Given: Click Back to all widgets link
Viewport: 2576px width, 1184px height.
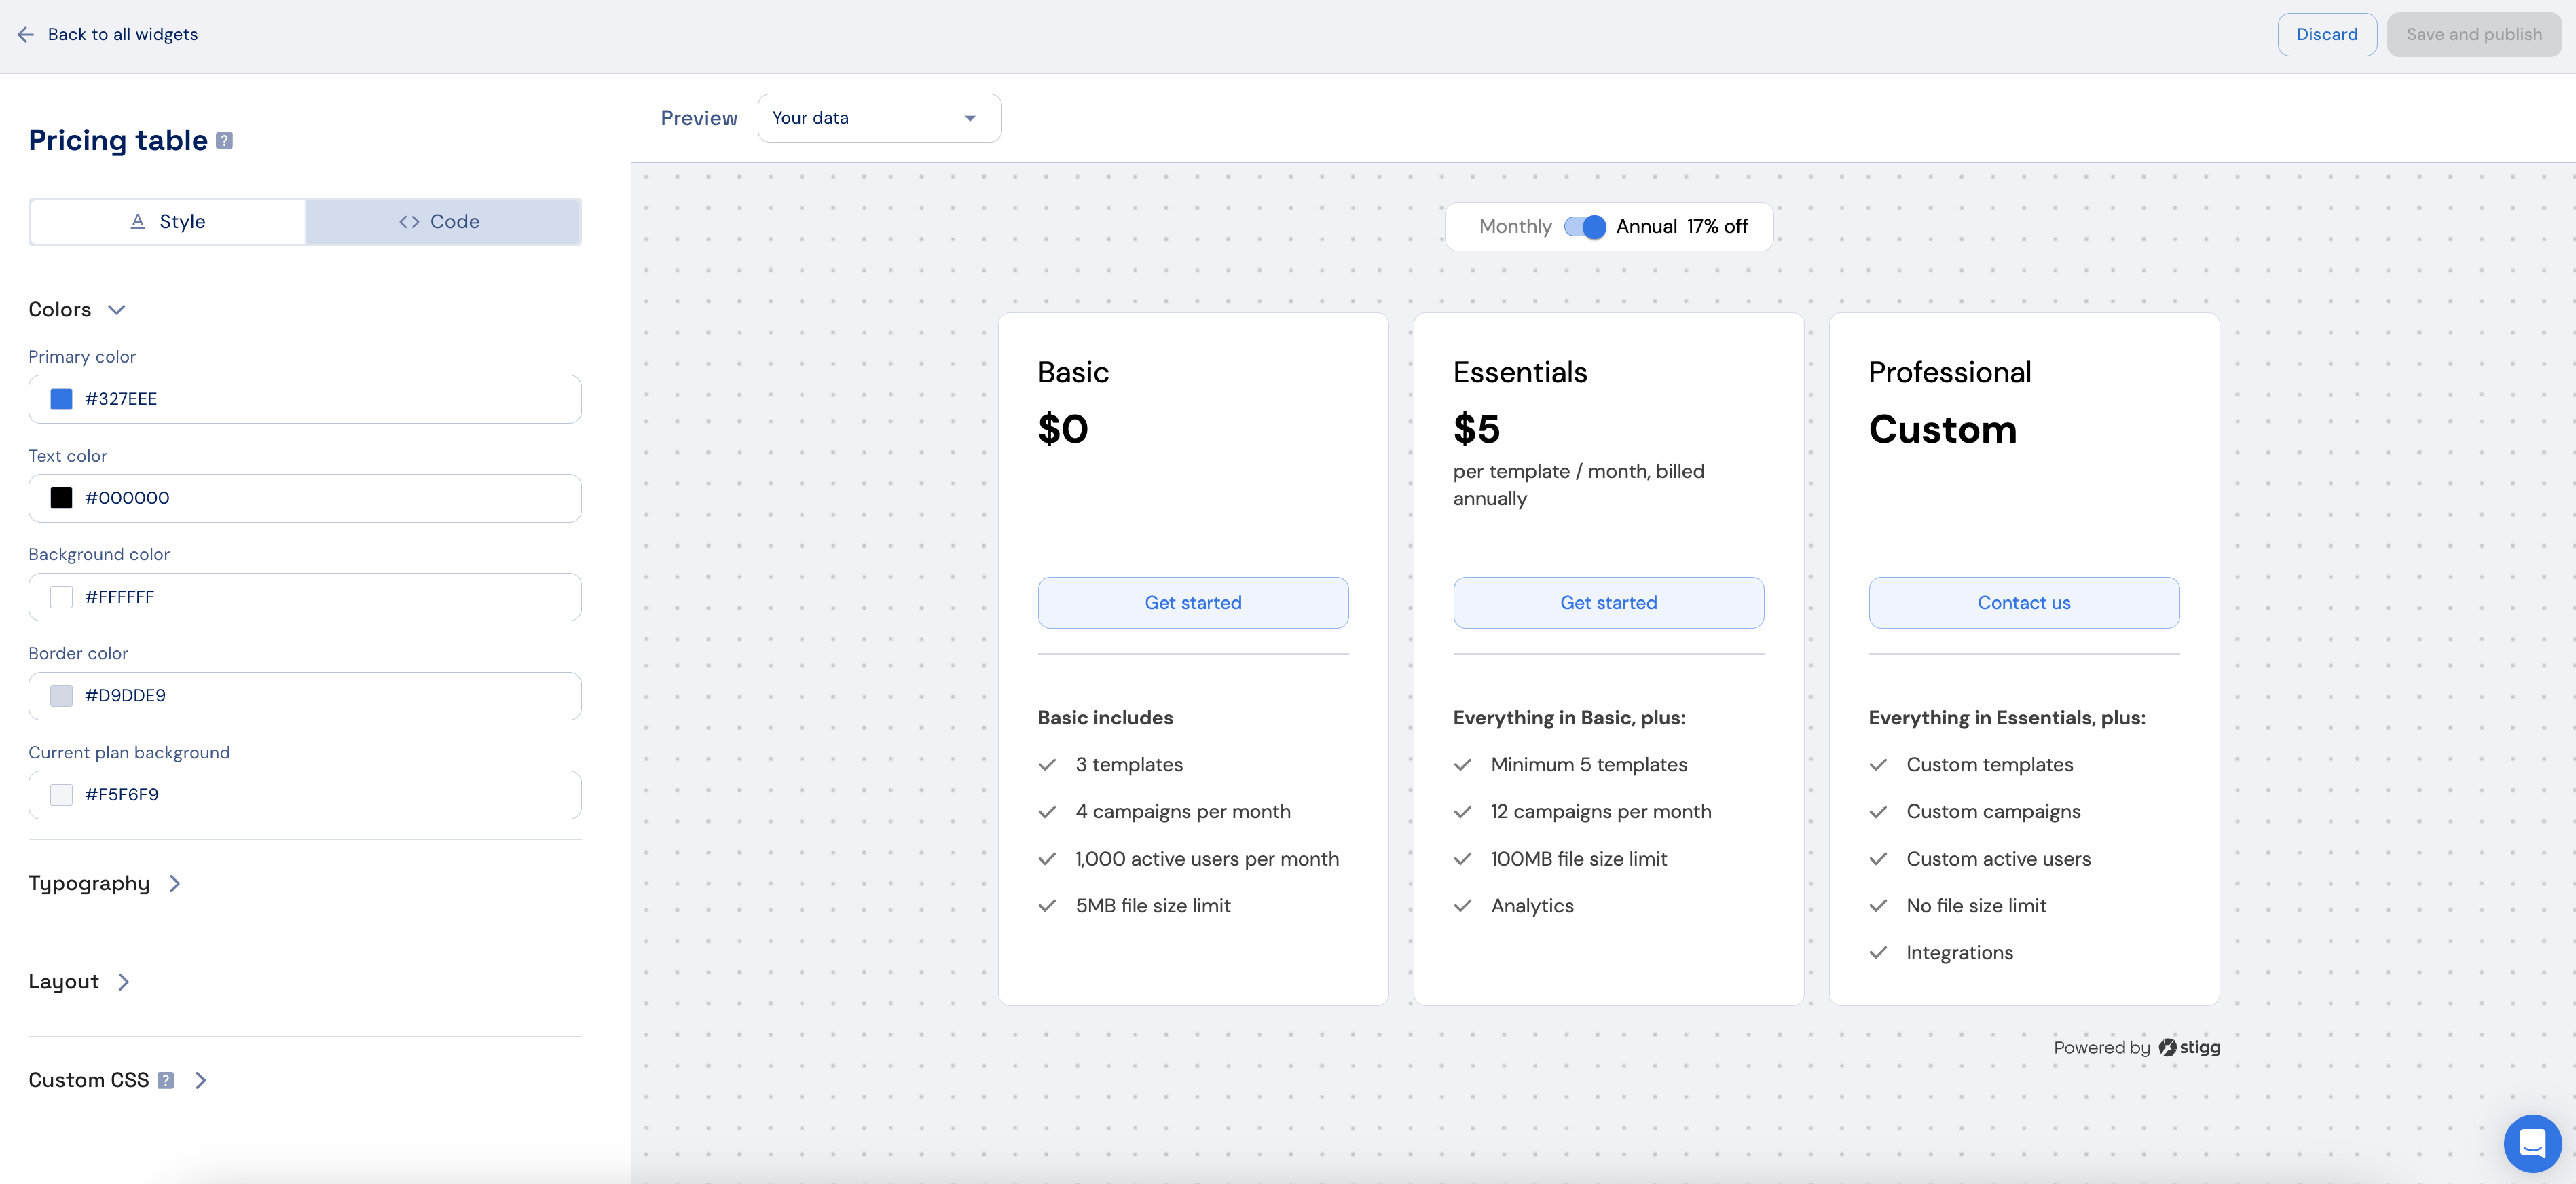Looking at the screenshot, I should click(x=123, y=34).
